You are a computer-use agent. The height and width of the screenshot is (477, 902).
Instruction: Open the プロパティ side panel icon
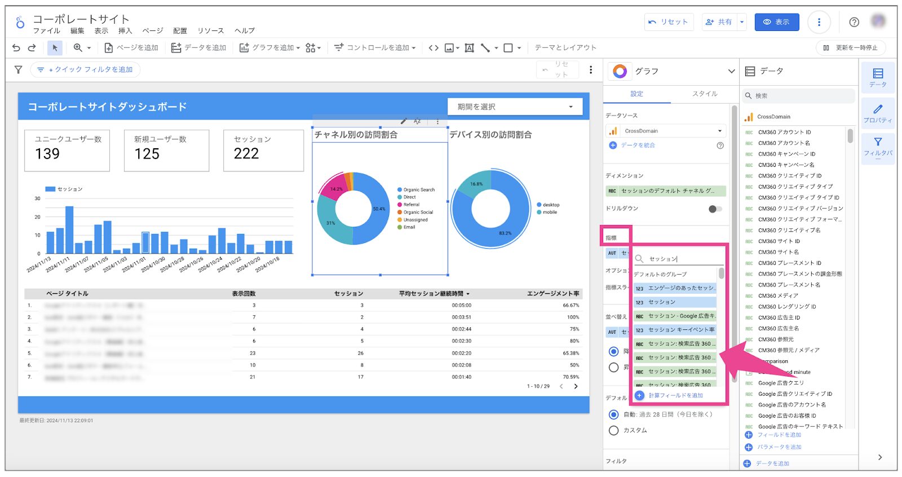[x=878, y=113]
